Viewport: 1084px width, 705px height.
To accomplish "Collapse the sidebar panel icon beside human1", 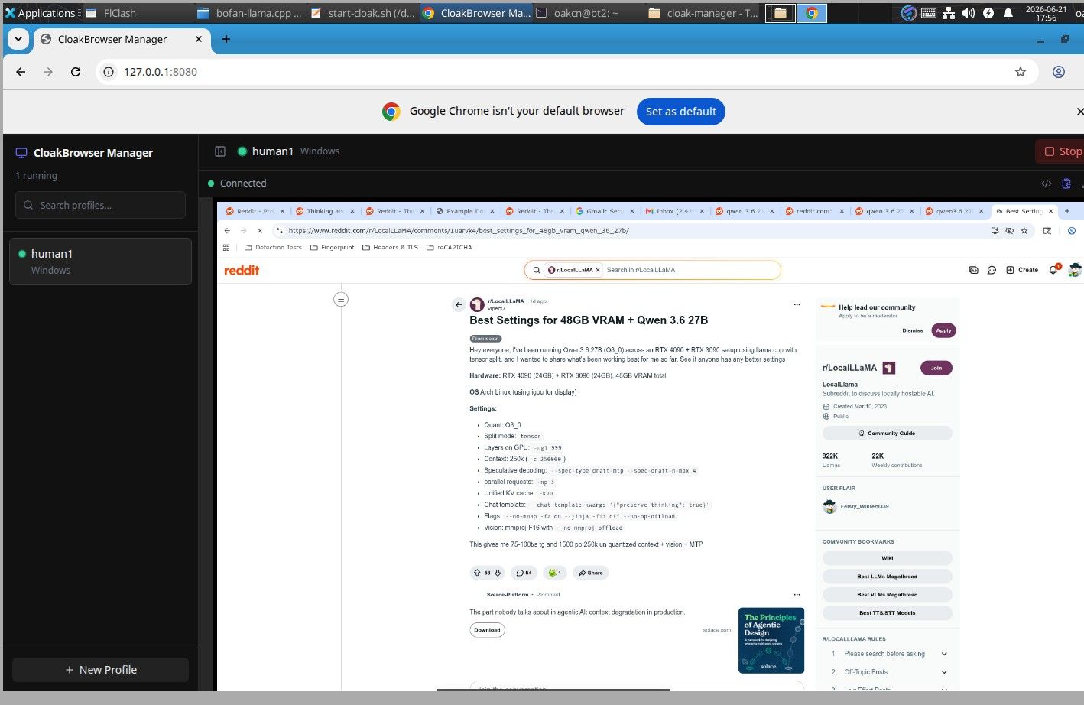I will (220, 151).
